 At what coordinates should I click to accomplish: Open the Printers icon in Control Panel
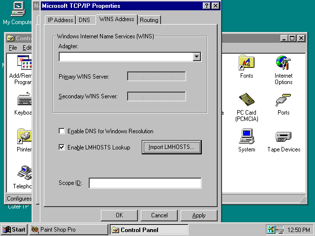tap(24, 137)
